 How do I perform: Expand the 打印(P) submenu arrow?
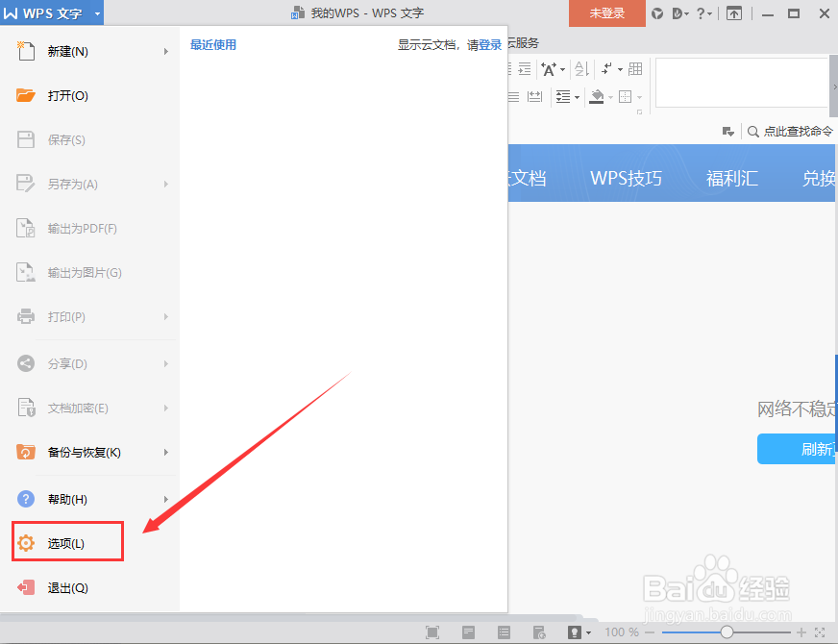click(166, 317)
